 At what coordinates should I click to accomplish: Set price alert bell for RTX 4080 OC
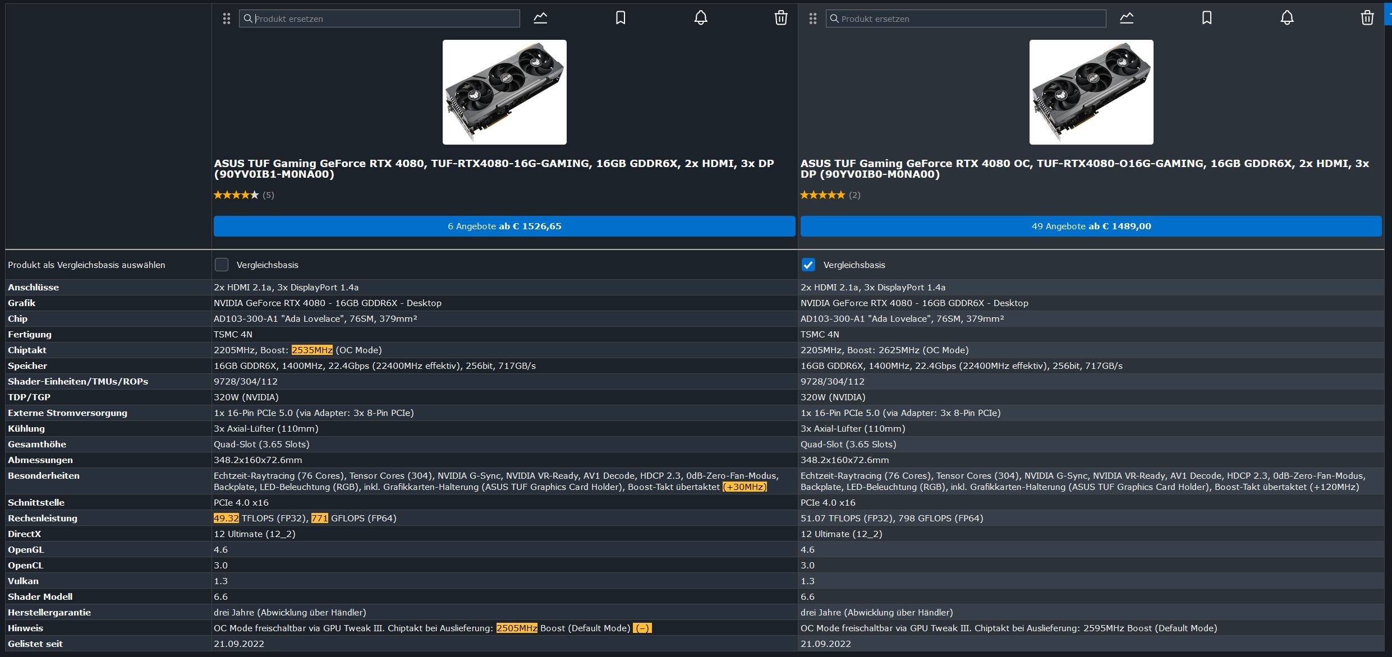point(1287,18)
